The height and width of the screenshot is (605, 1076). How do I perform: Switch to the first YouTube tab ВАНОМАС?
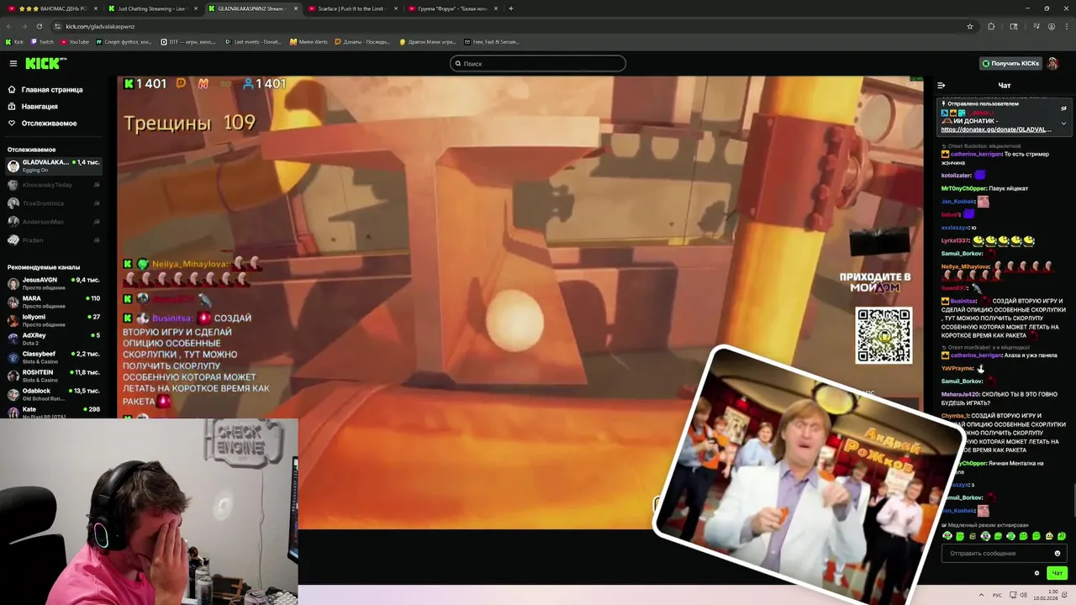53,8
